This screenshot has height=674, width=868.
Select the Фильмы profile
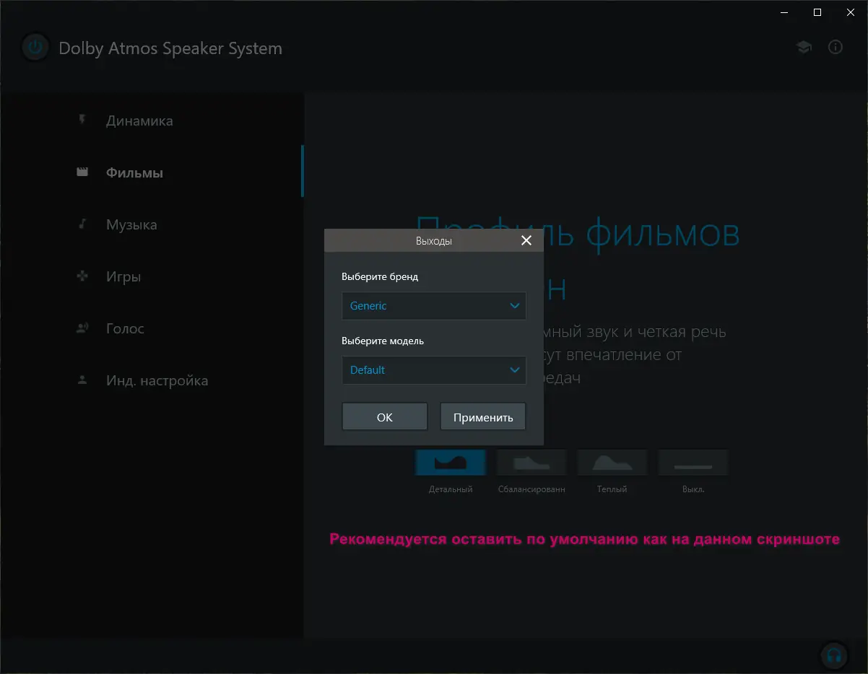(x=152, y=172)
